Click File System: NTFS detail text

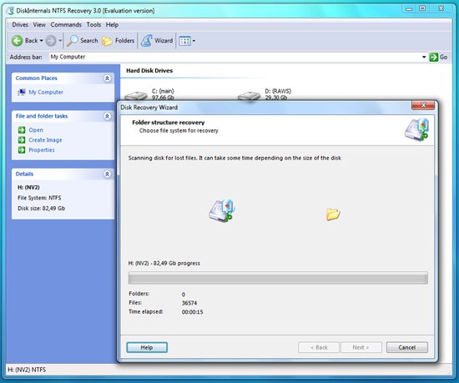[x=39, y=198]
